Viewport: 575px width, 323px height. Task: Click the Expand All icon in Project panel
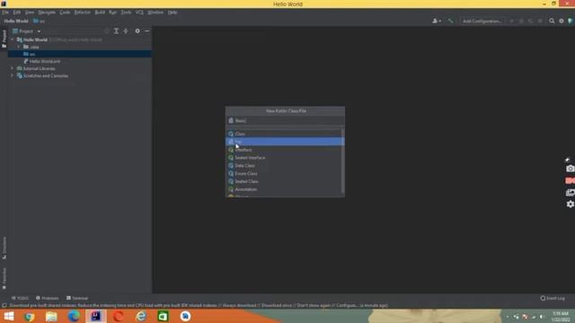(116, 31)
